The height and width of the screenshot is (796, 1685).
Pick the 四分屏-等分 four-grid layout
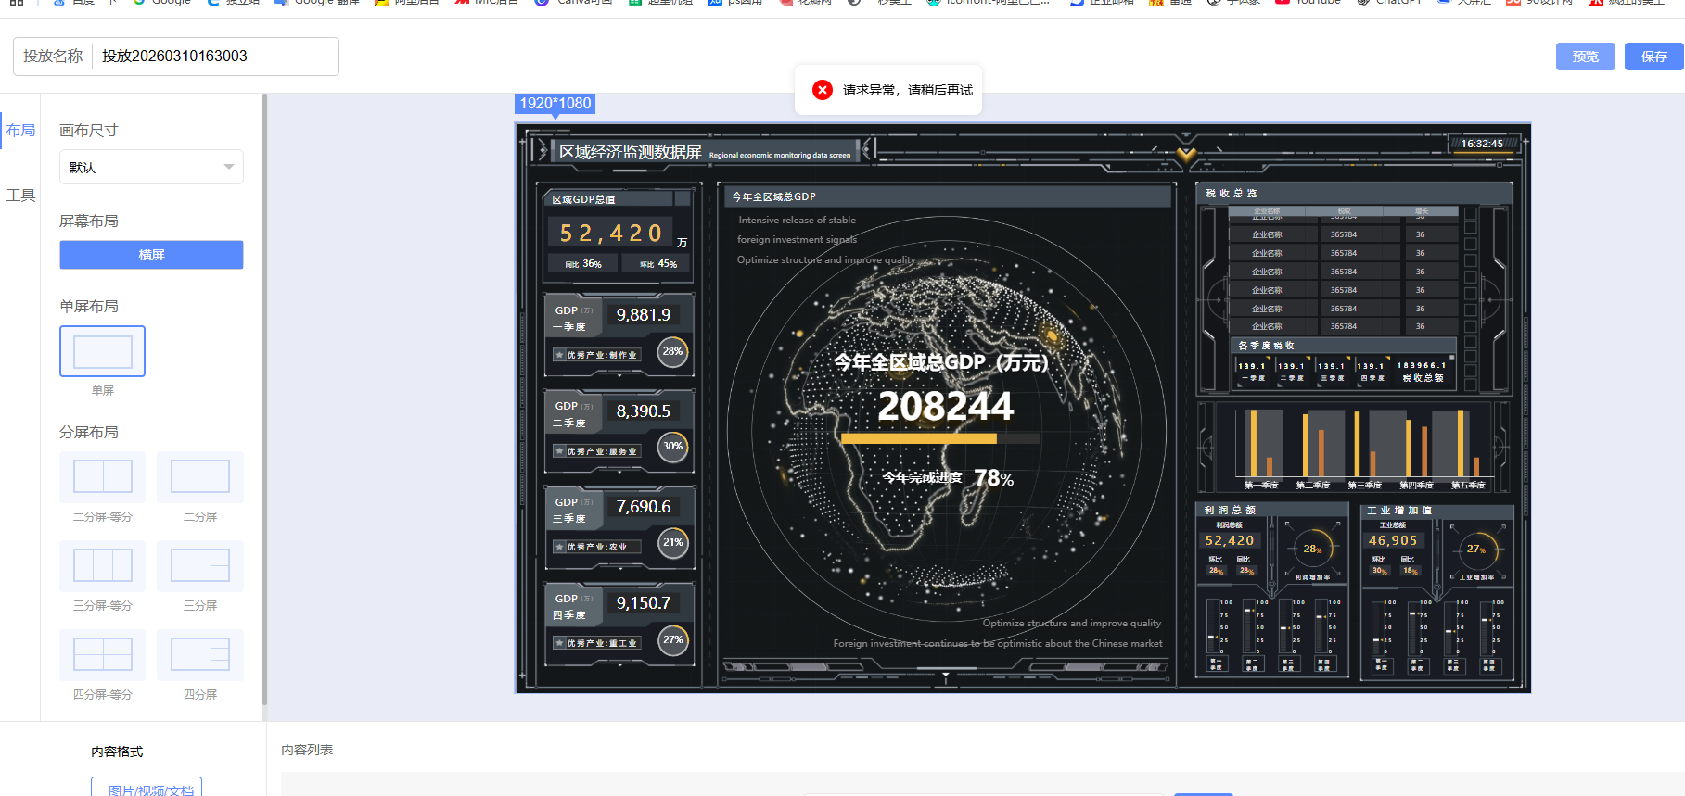(102, 654)
